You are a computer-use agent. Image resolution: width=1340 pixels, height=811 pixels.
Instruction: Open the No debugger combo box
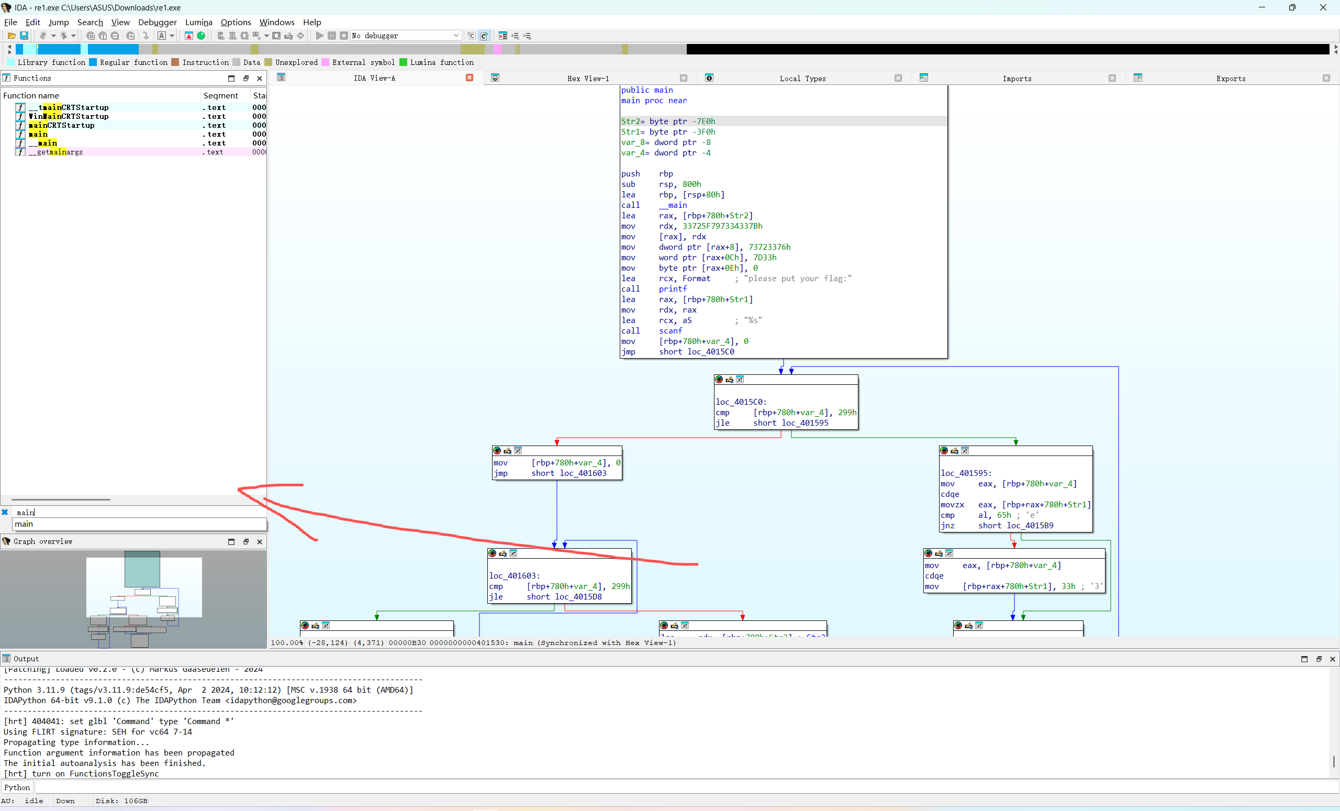click(406, 36)
